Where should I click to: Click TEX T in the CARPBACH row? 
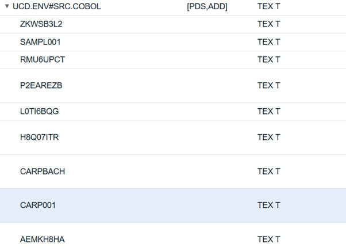[x=268, y=171]
